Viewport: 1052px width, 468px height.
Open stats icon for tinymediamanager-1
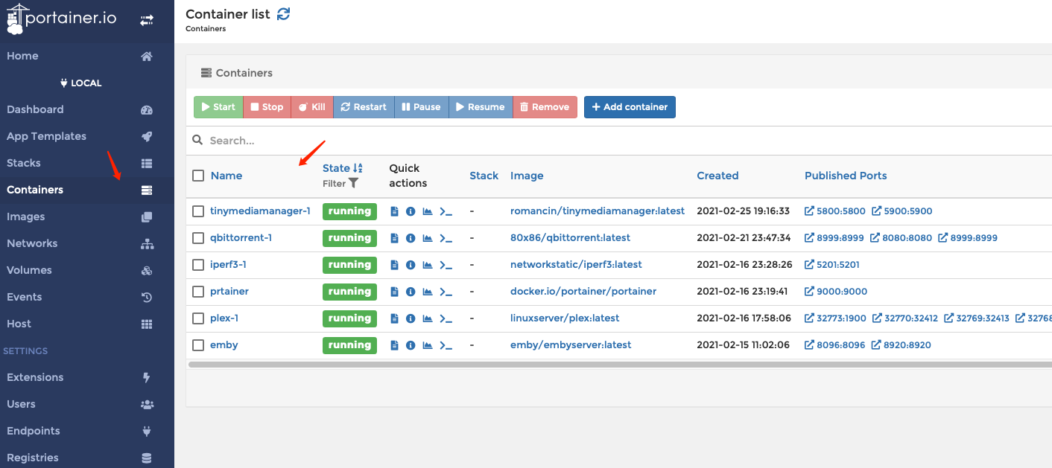[x=428, y=211]
